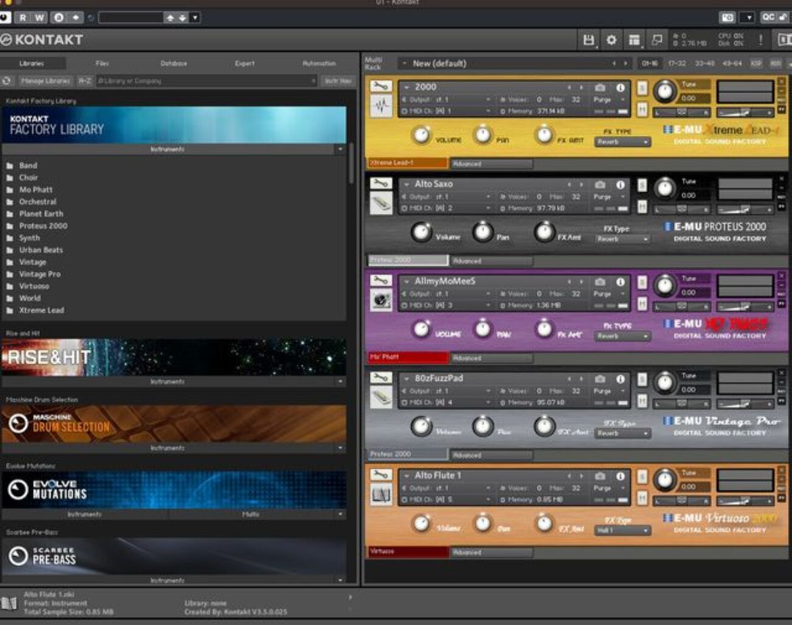Mute the 80zFuzzPad instrument
Viewport: 792px width, 625px height.
click(642, 401)
